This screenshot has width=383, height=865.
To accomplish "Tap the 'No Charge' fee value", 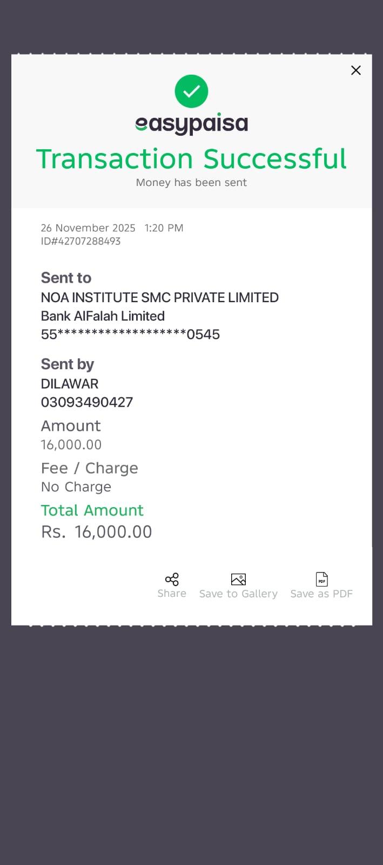I will click(x=76, y=487).
